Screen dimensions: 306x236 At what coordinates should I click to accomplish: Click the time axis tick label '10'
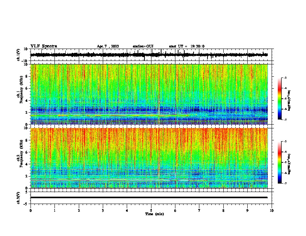pyautogui.click(x=272, y=211)
